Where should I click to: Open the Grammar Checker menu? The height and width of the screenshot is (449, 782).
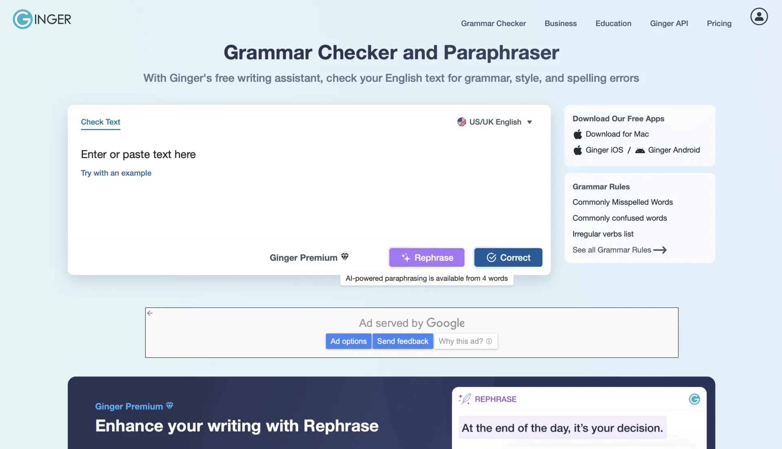(493, 23)
